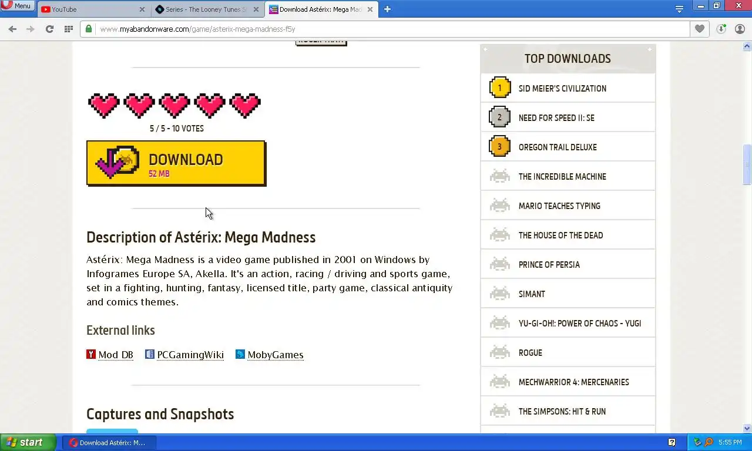Click scrollbar down arrow
The image size is (752, 451).
[747, 428]
